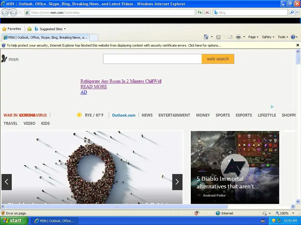Open the Favorites star button

point(11,29)
